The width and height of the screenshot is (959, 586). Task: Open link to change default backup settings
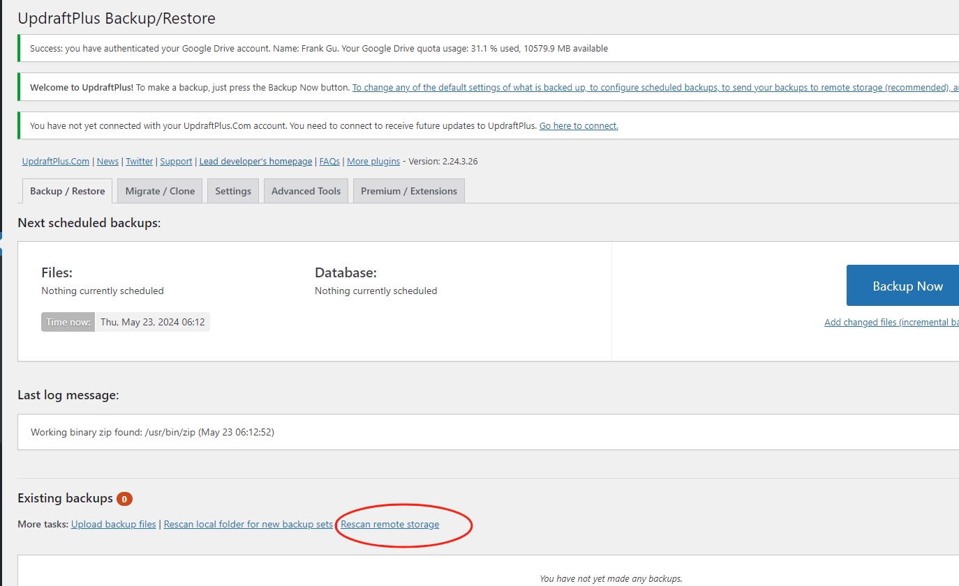click(655, 88)
